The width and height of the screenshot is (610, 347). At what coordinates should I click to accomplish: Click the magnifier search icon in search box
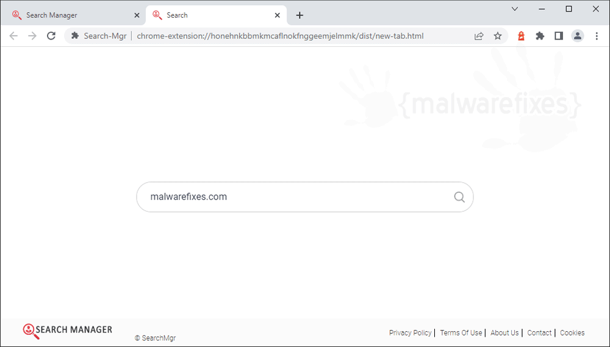click(459, 197)
